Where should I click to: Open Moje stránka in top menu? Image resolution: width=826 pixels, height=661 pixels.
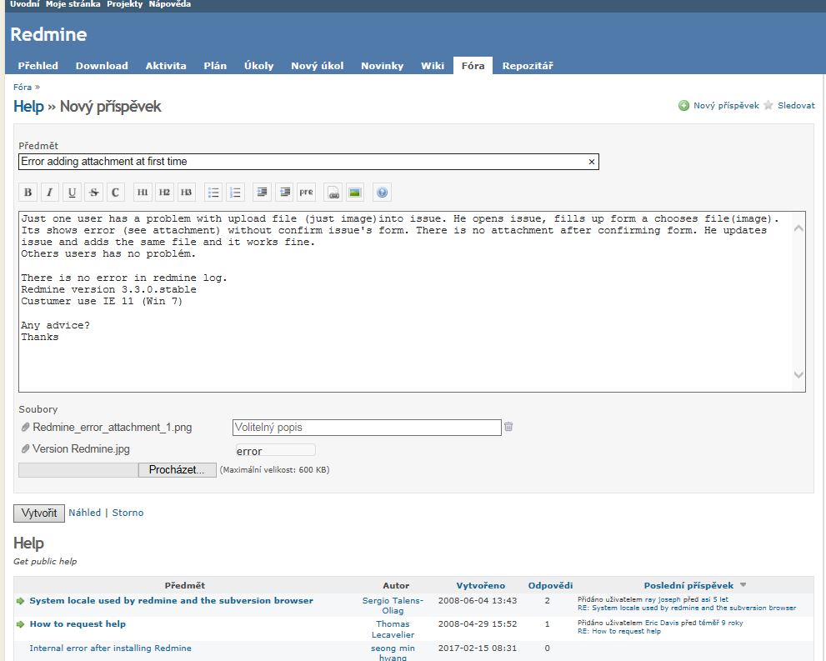[x=73, y=4]
